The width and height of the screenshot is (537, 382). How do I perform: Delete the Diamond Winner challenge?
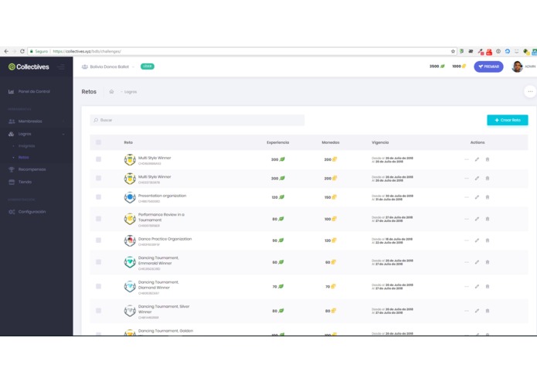(488, 286)
